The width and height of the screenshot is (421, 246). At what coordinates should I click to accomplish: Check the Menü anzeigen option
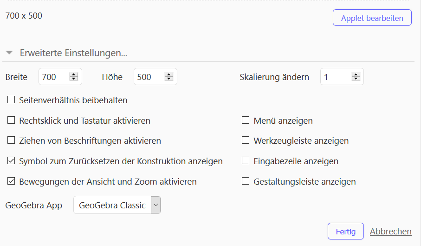click(246, 120)
